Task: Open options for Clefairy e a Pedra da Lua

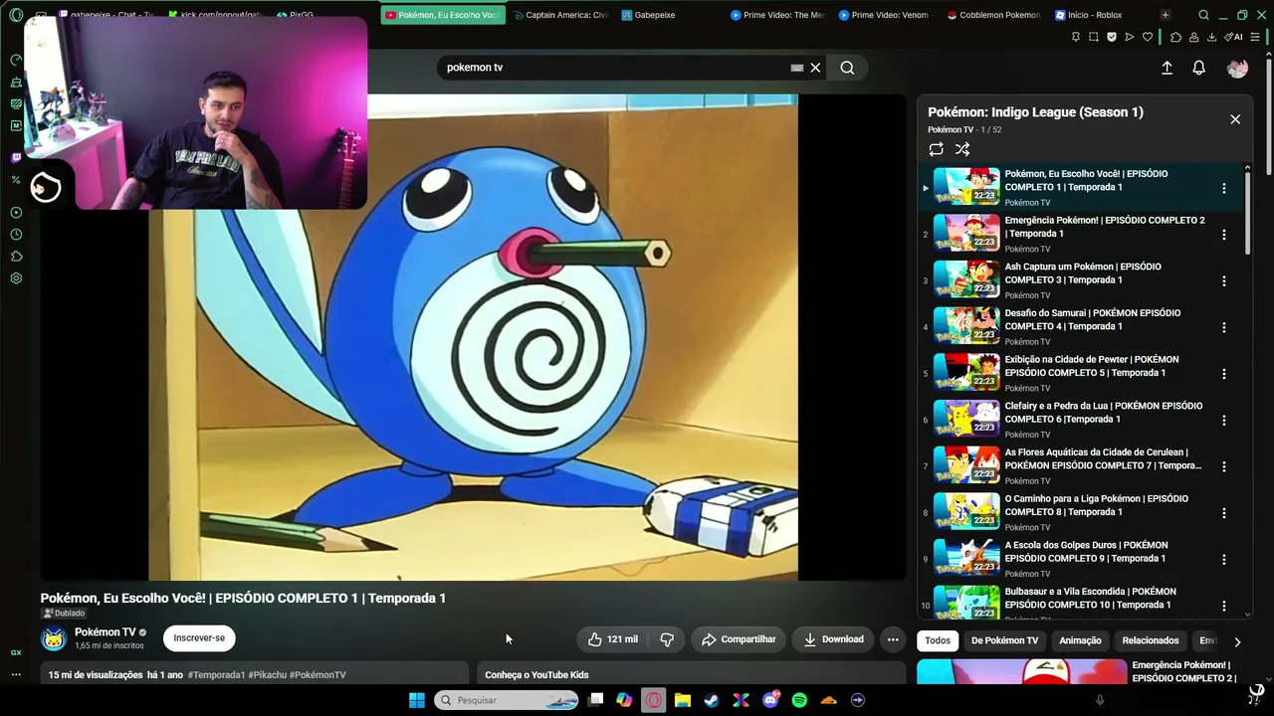Action: pos(1224,421)
